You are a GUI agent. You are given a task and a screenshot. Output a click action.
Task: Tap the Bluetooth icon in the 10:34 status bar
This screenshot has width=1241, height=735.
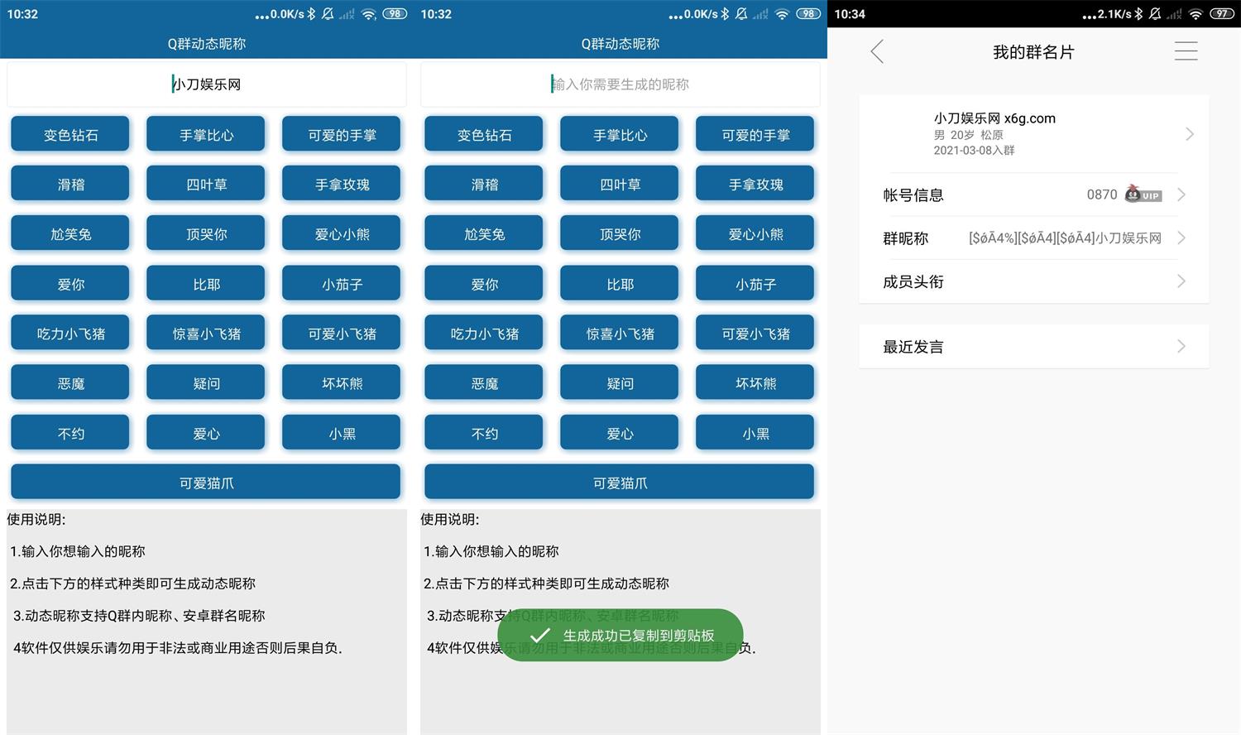1138,14
